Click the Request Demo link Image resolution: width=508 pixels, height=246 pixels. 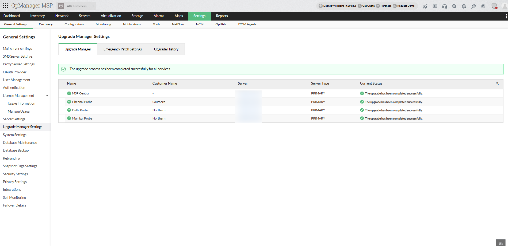tap(406, 6)
